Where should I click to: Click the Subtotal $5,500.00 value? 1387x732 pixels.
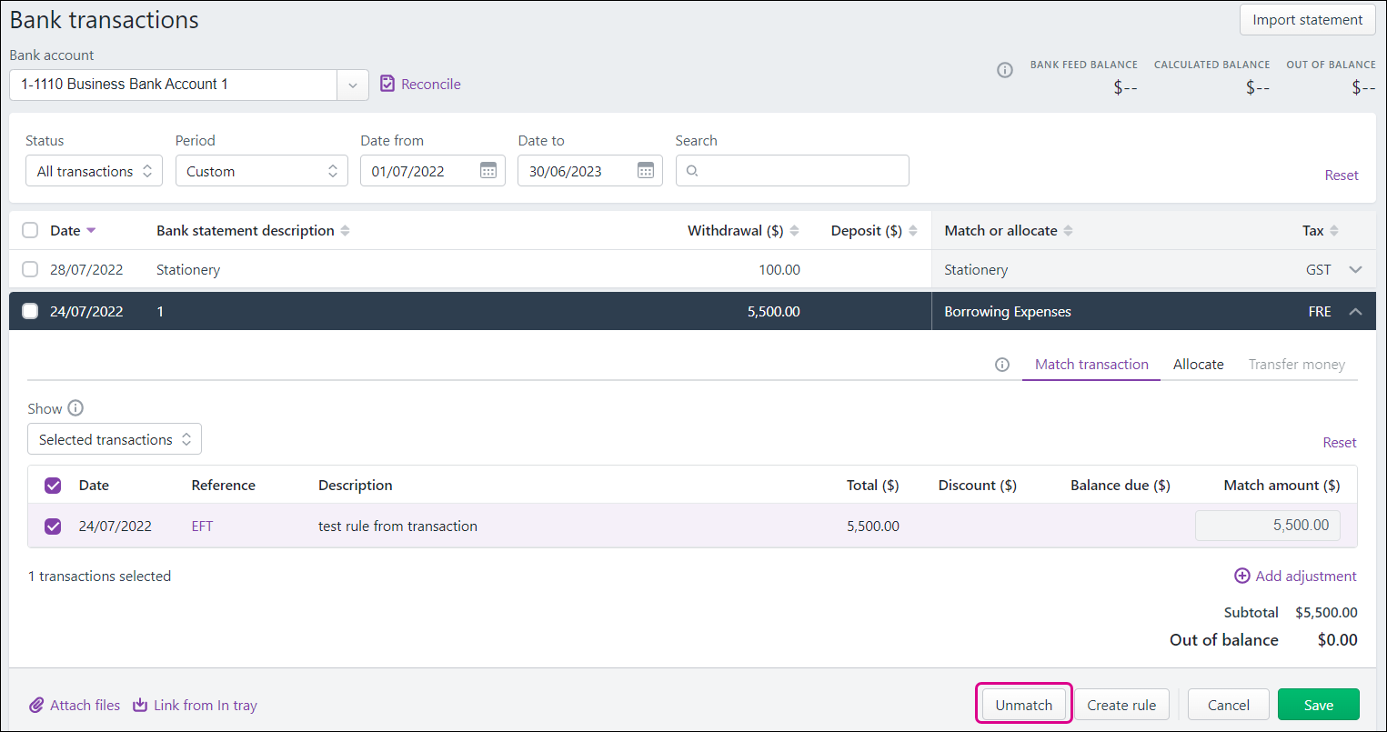pyautogui.click(x=1327, y=612)
